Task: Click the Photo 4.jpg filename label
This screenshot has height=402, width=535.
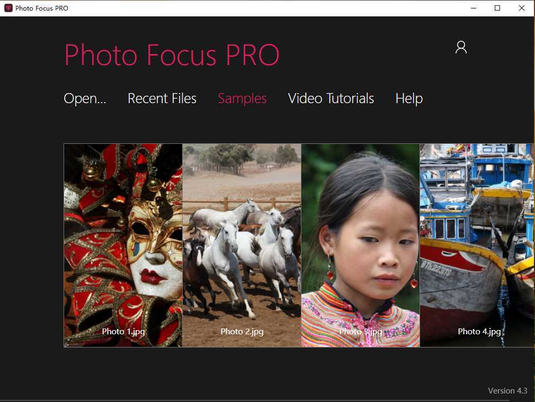Action: click(x=479, y=332)
